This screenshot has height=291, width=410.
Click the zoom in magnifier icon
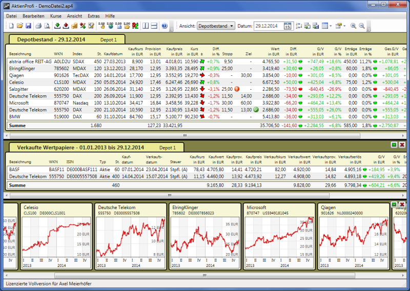[x=353, y=26]
